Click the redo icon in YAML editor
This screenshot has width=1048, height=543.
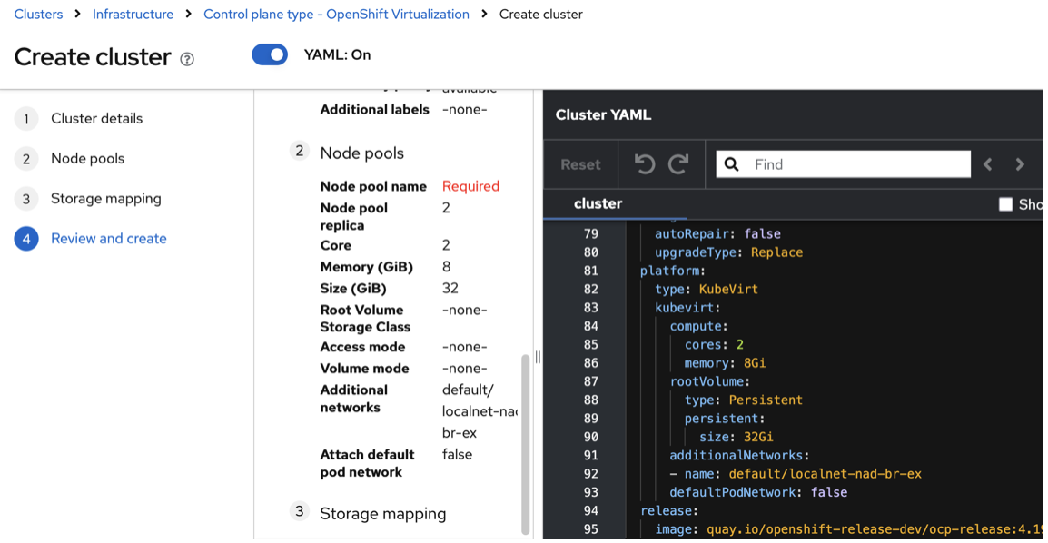tap(678, 164)
